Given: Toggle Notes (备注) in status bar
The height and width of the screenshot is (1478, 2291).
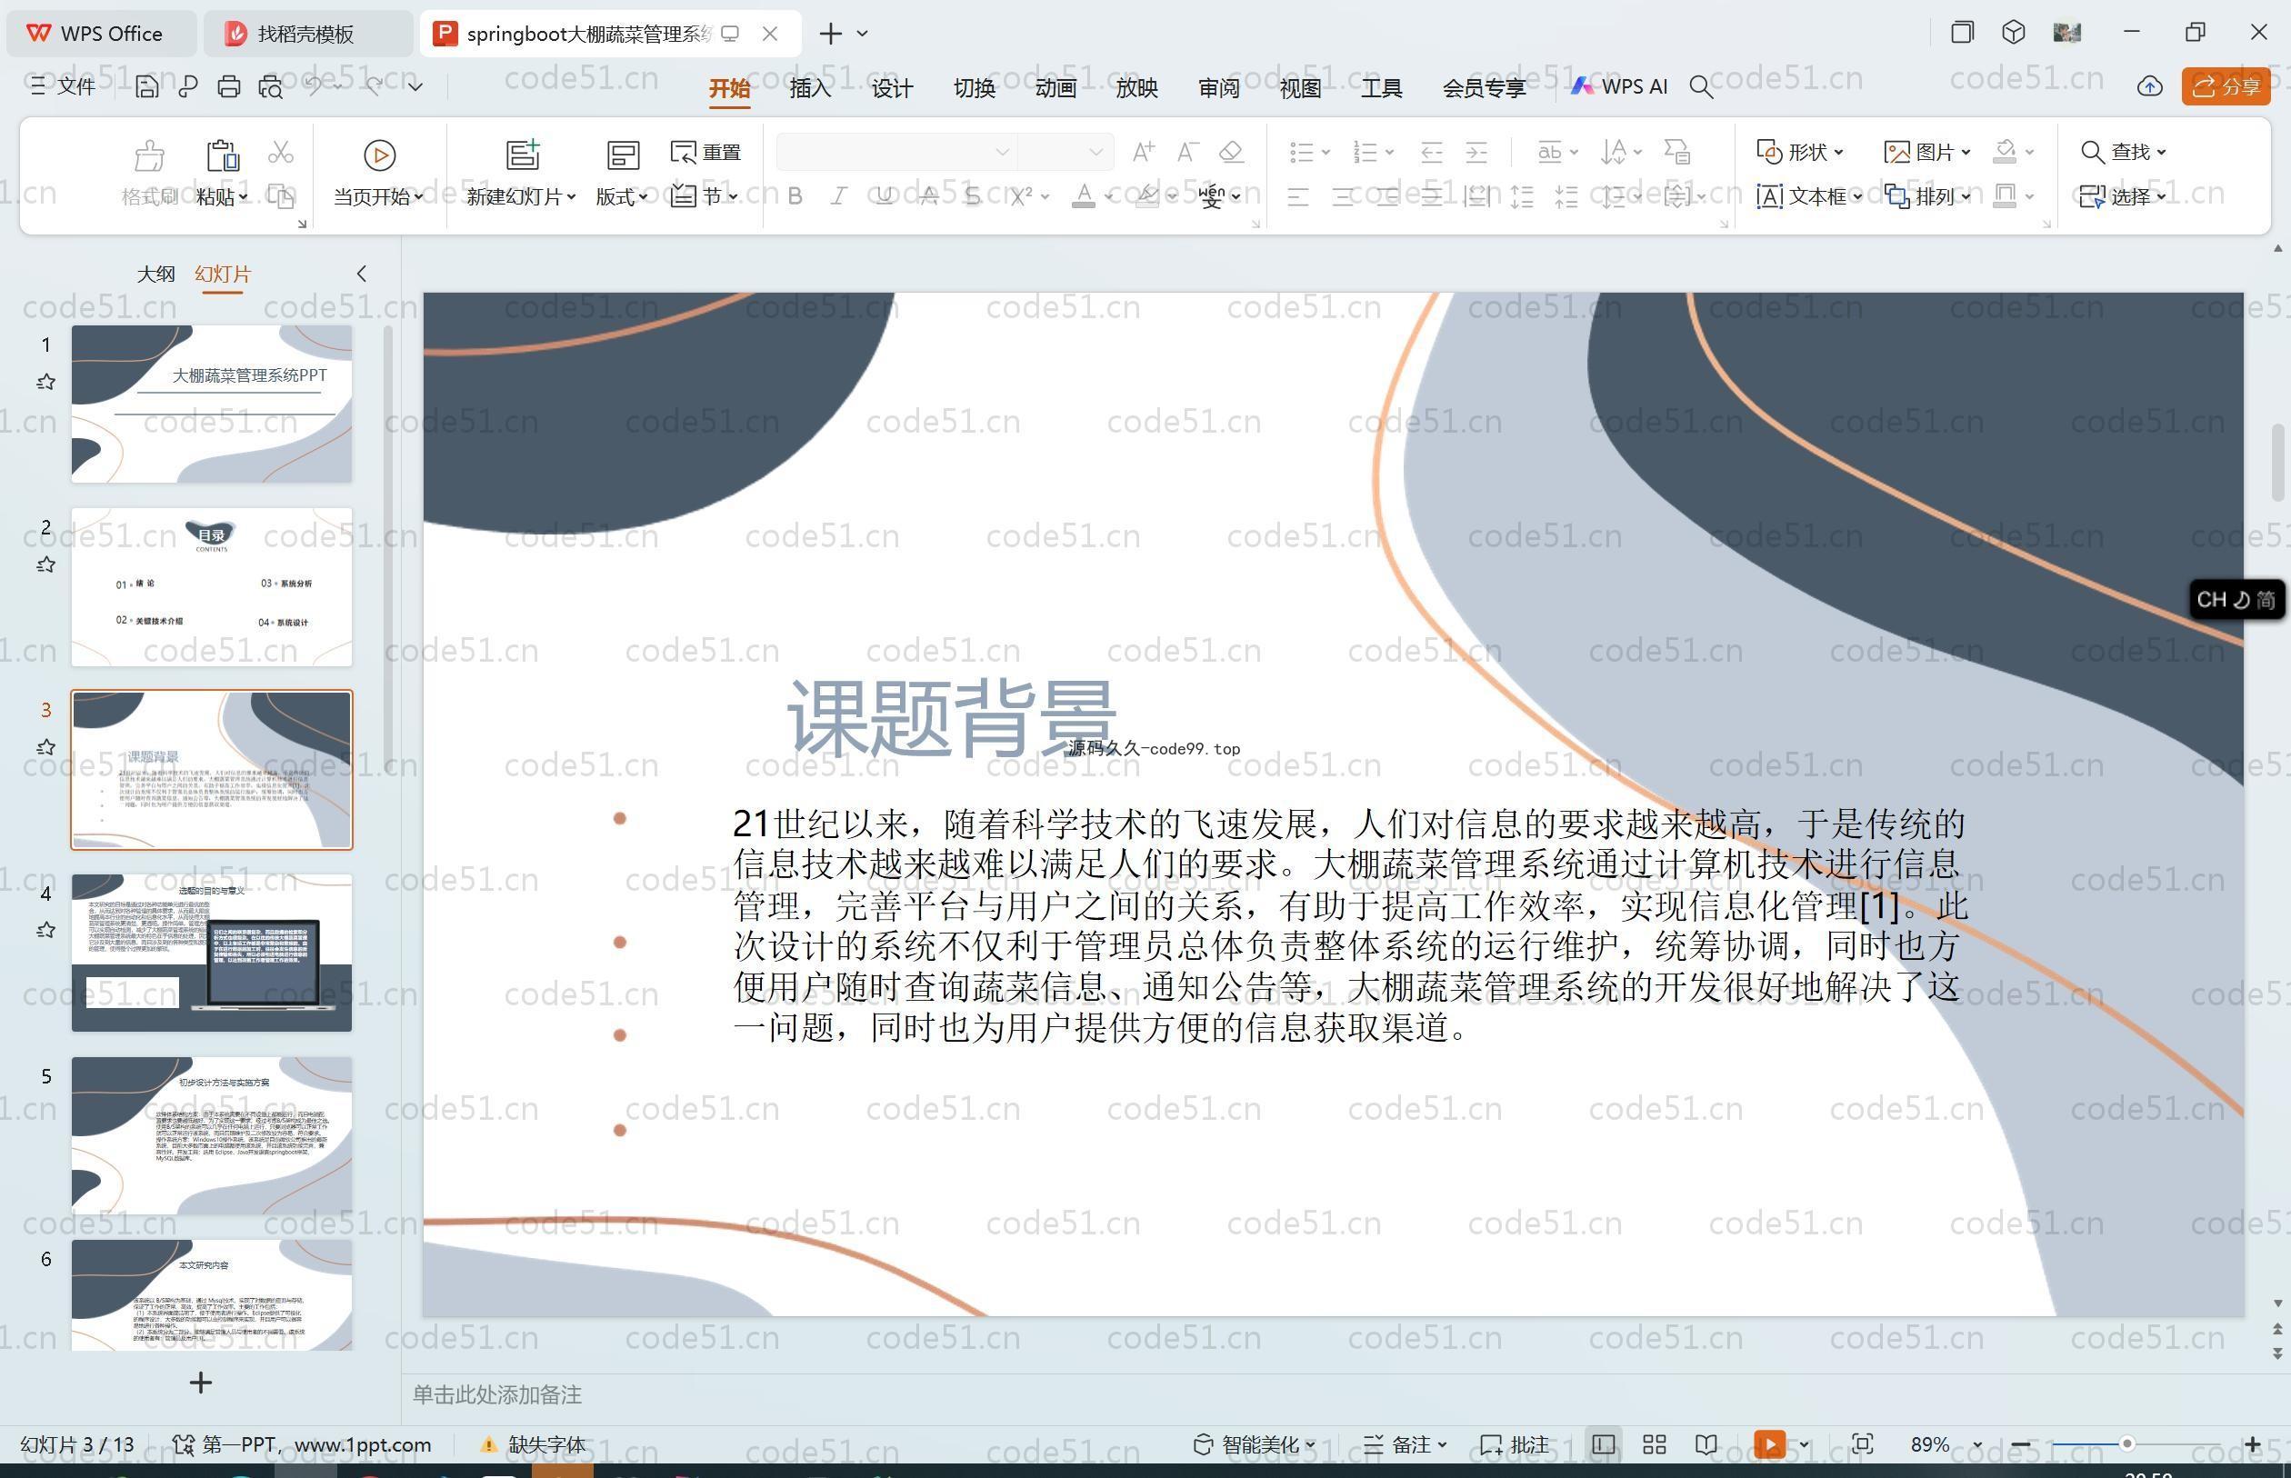Looking at the screenshot, I should coord(1405,1444).
